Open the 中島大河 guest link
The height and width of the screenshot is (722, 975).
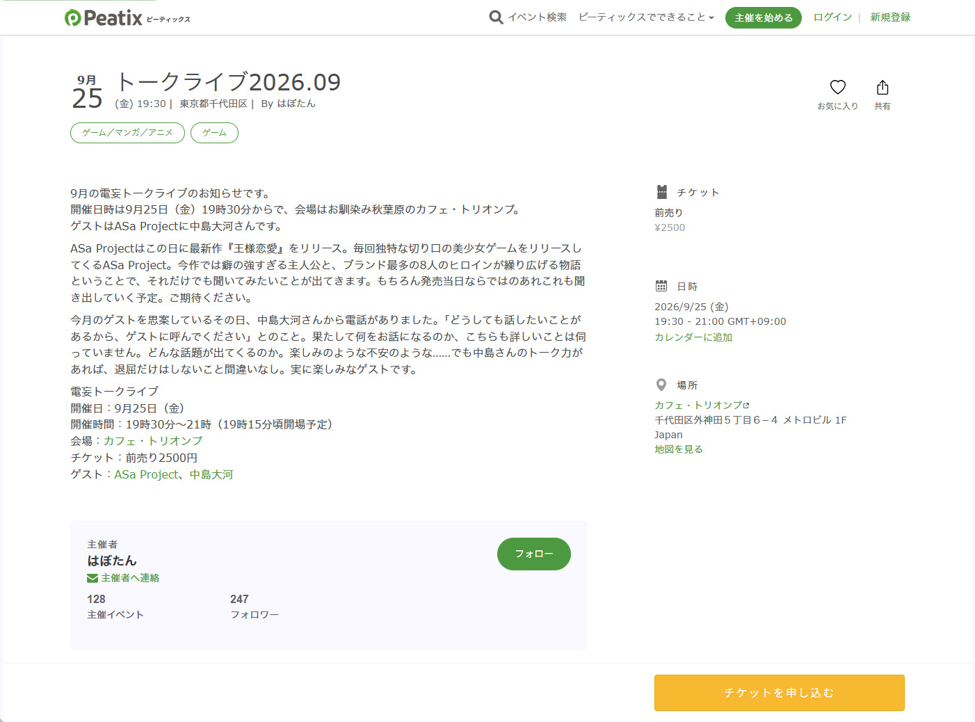pyautogui.click(x=211, y=474)
